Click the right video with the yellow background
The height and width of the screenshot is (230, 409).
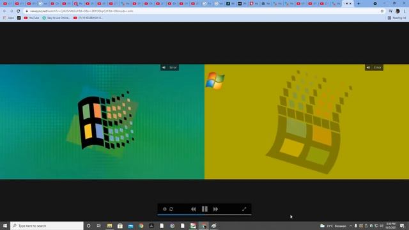coord(307,122)
